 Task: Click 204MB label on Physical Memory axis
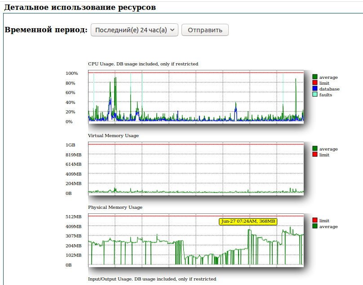(73, 246)
